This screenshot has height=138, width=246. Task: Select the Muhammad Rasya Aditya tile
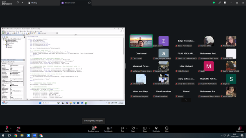click(x=208, y=92)
